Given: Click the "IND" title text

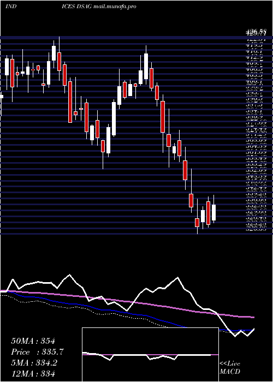Looking at the screenshot, I should coord(11,7).
